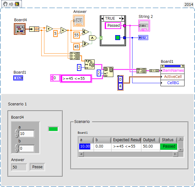Click the Status column header

pos(168,140)
